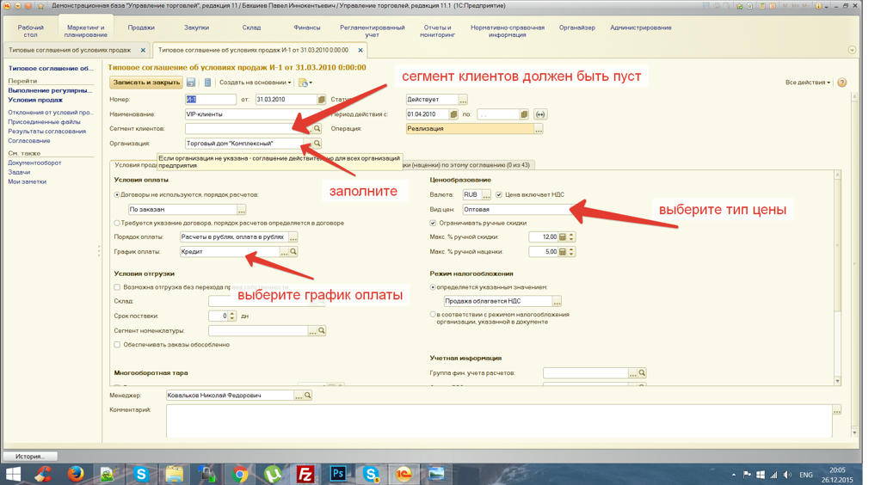Screen dimensions: 881x485
Task: Open the Продажи section menu
Action: 141,28
